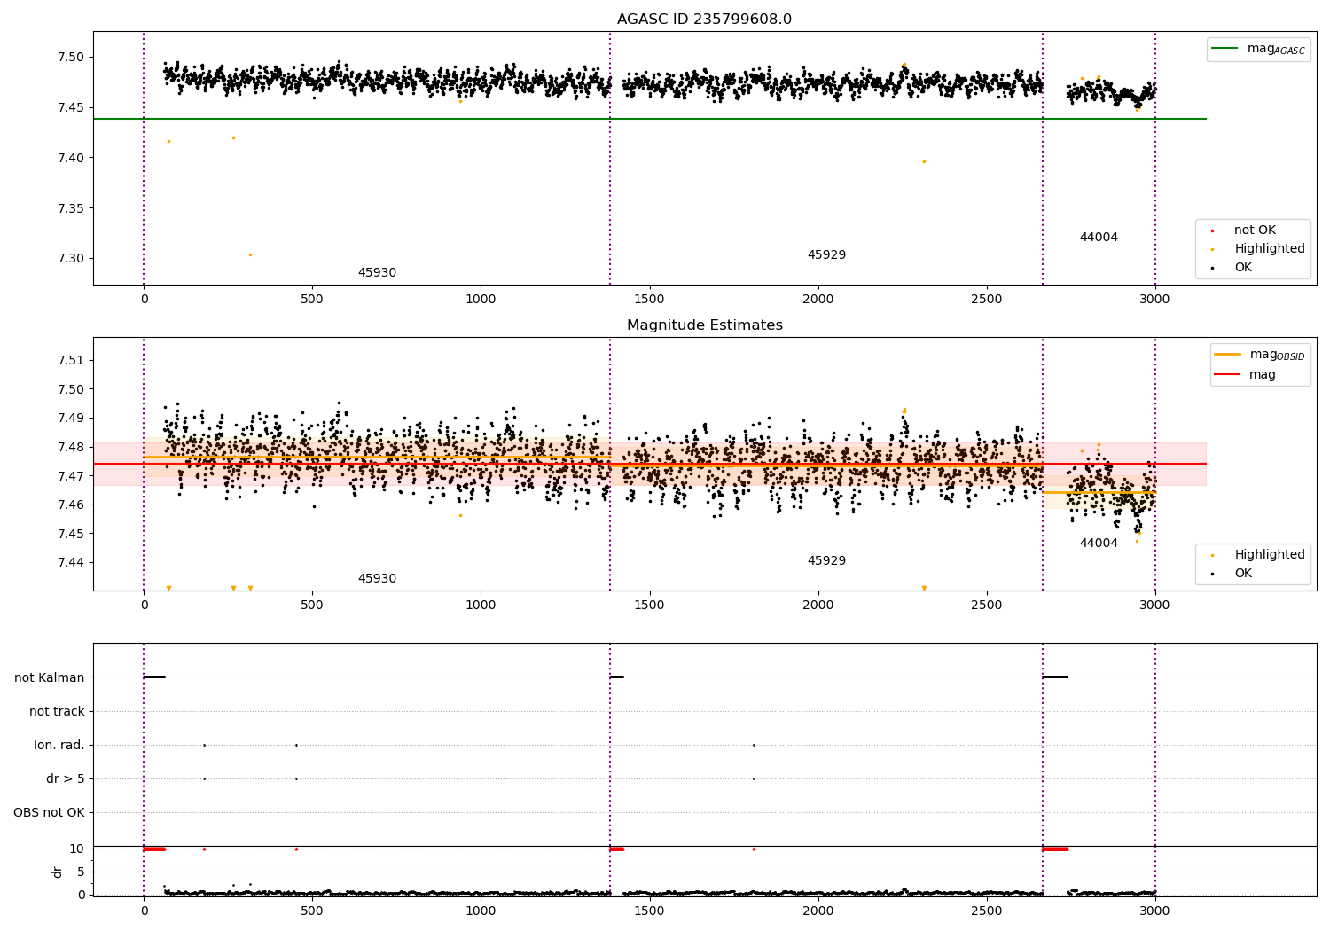Screen dimensions: 1330x931
Task: Click the 'dr > 5' axis label
Action: click(66, 778)
